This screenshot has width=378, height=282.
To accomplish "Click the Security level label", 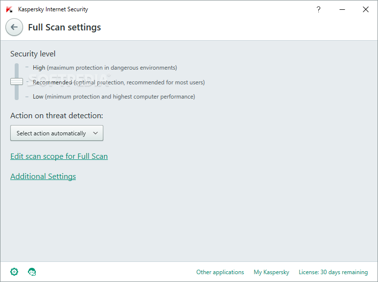I will [x=33, y=53].
